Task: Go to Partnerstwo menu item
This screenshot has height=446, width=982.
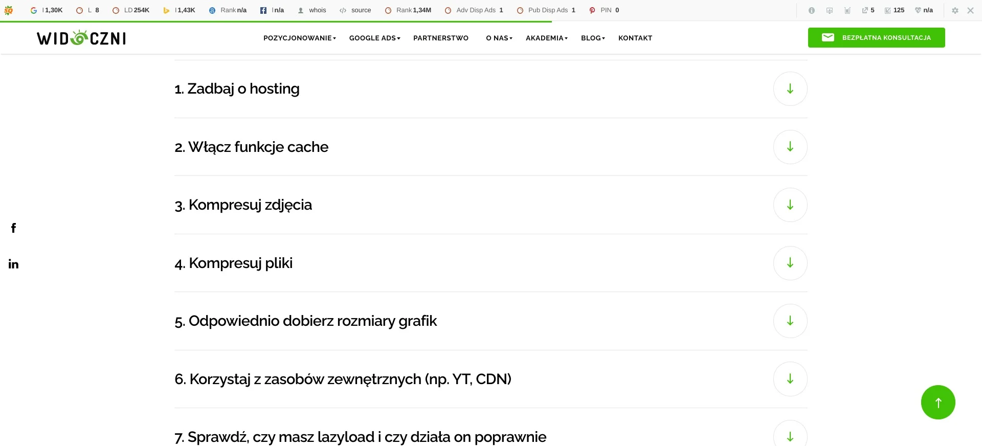Action: [441, 38]
